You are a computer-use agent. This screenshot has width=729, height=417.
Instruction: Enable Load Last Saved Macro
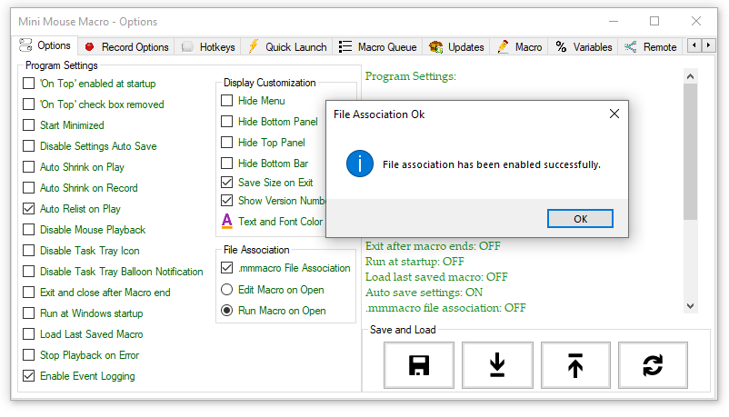click(29, 334)
